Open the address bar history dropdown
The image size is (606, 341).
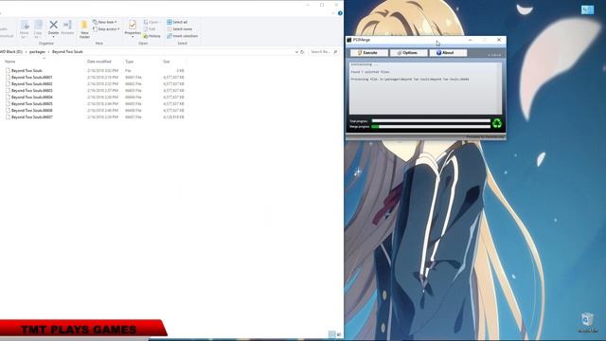(296, 52)
